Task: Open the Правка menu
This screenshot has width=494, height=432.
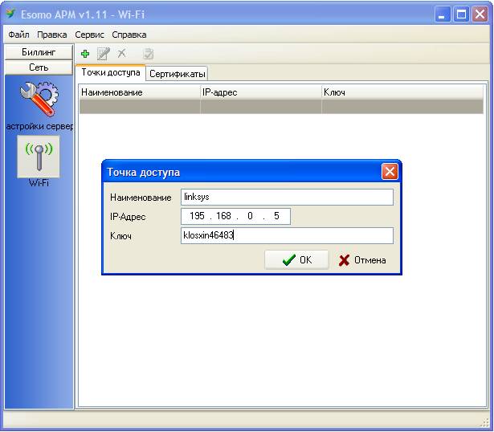Action: [x=52, y=35]
